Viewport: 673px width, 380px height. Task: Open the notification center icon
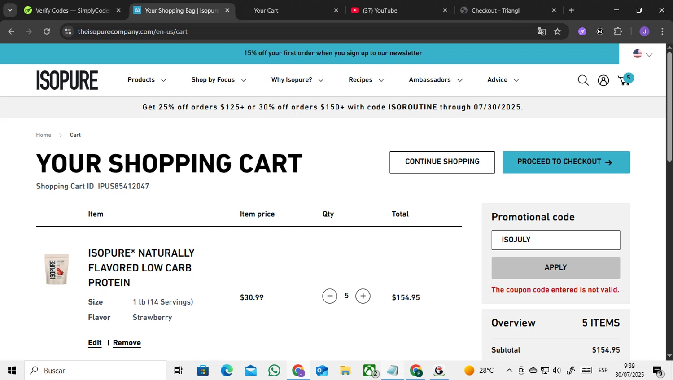tap(658, 371)
